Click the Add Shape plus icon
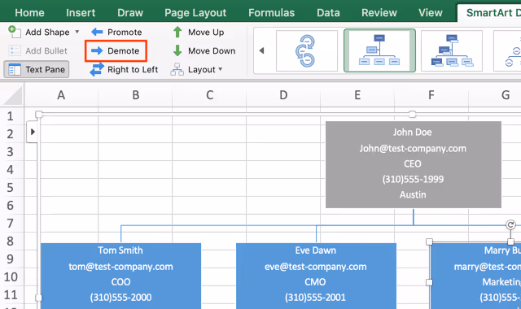 [15, 32]
